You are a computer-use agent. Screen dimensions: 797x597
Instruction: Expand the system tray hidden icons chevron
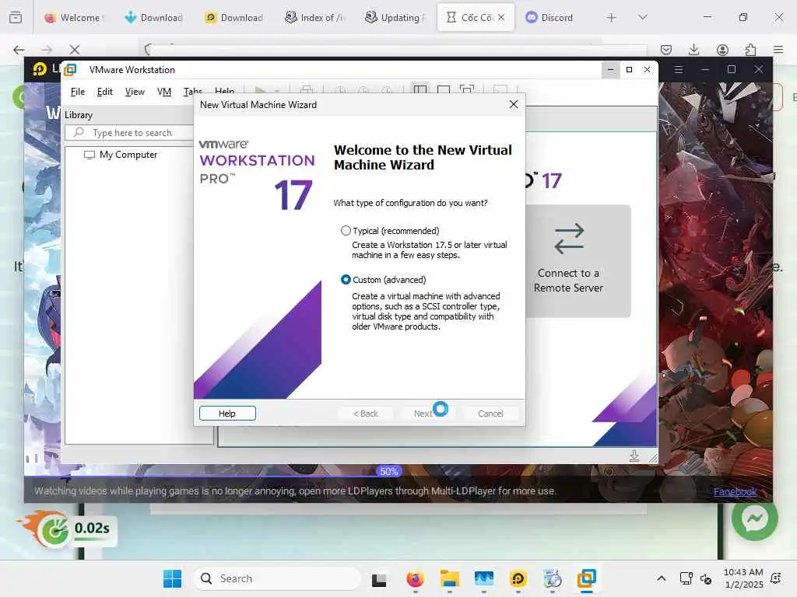point(662,578)
